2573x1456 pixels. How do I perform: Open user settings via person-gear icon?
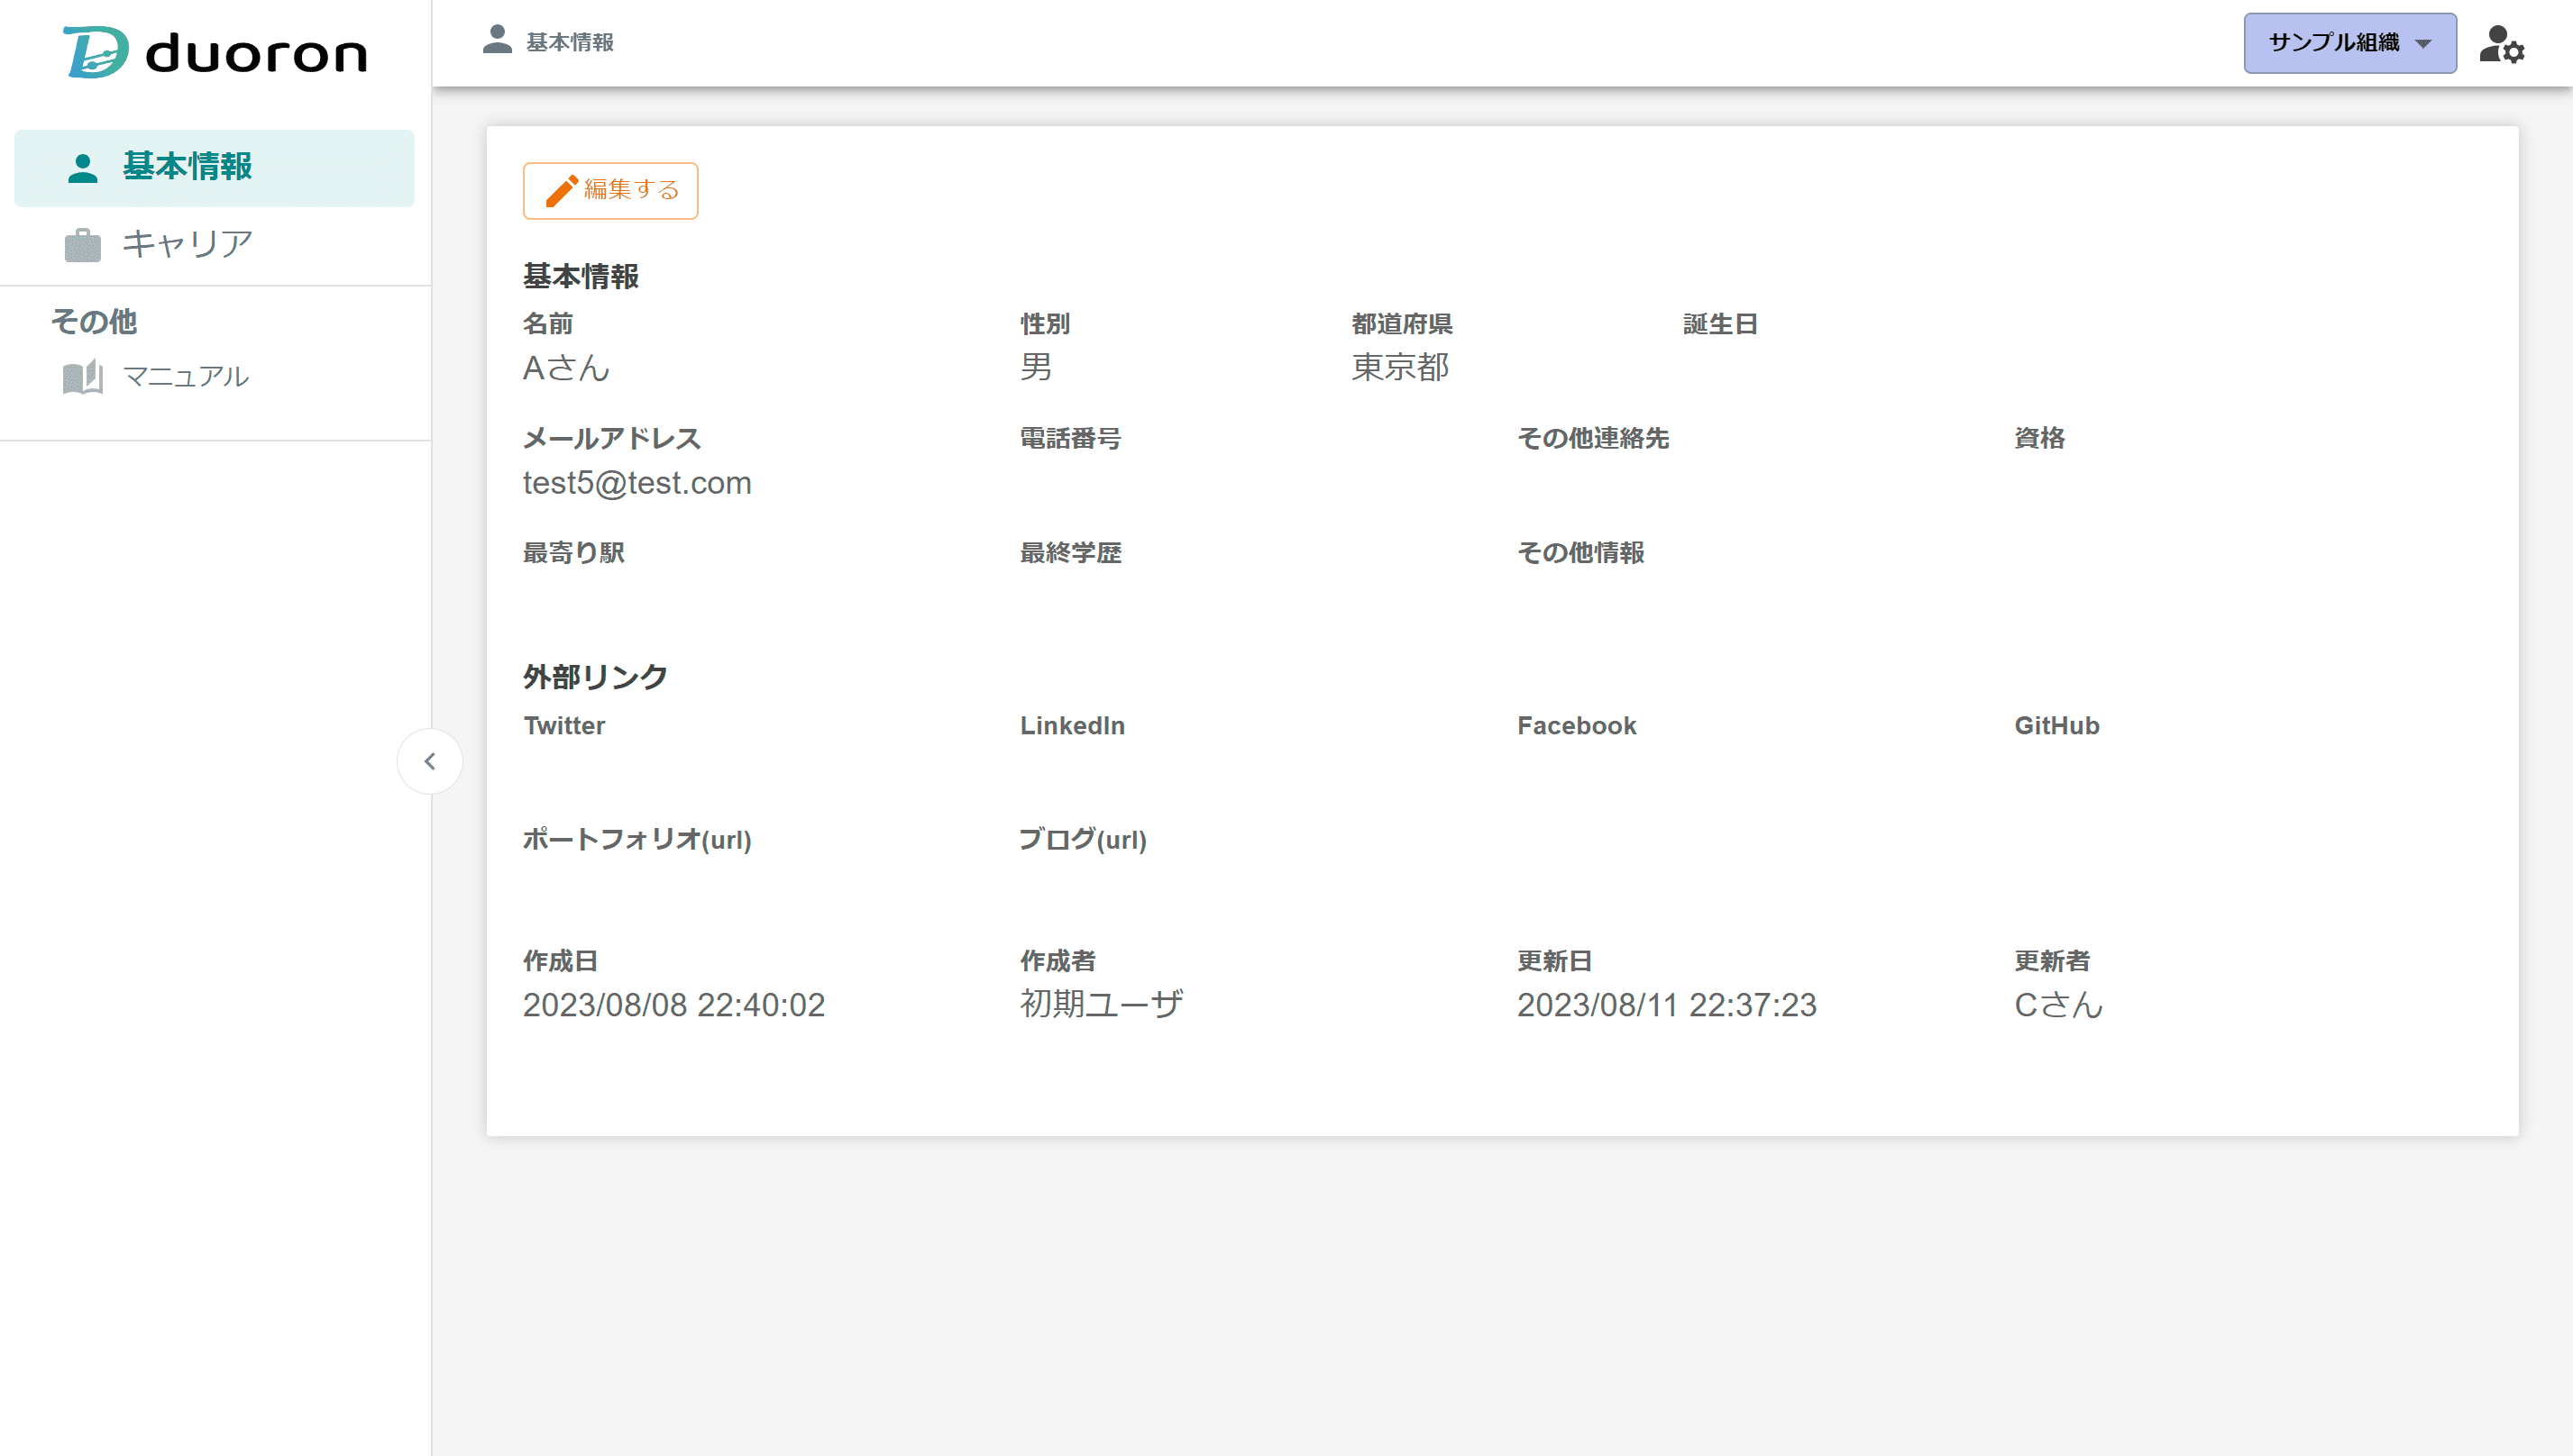(2502, 44)
